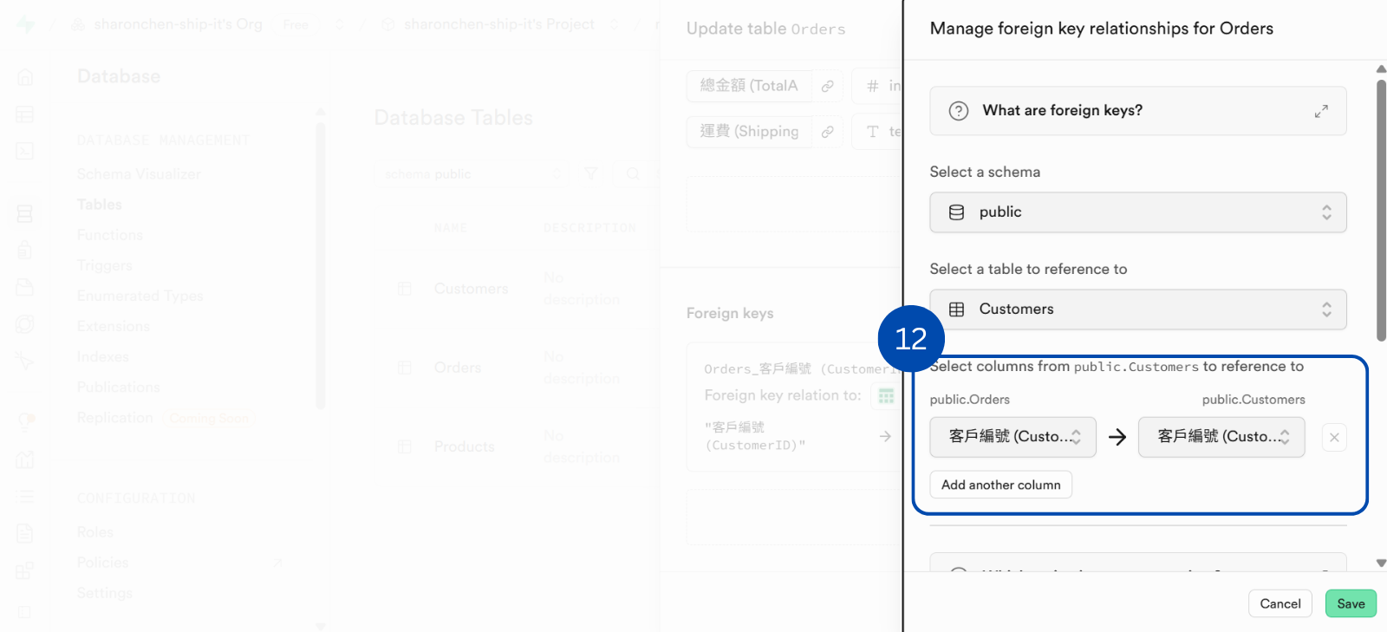Click the help question mark icon

[x=958, y=111]
